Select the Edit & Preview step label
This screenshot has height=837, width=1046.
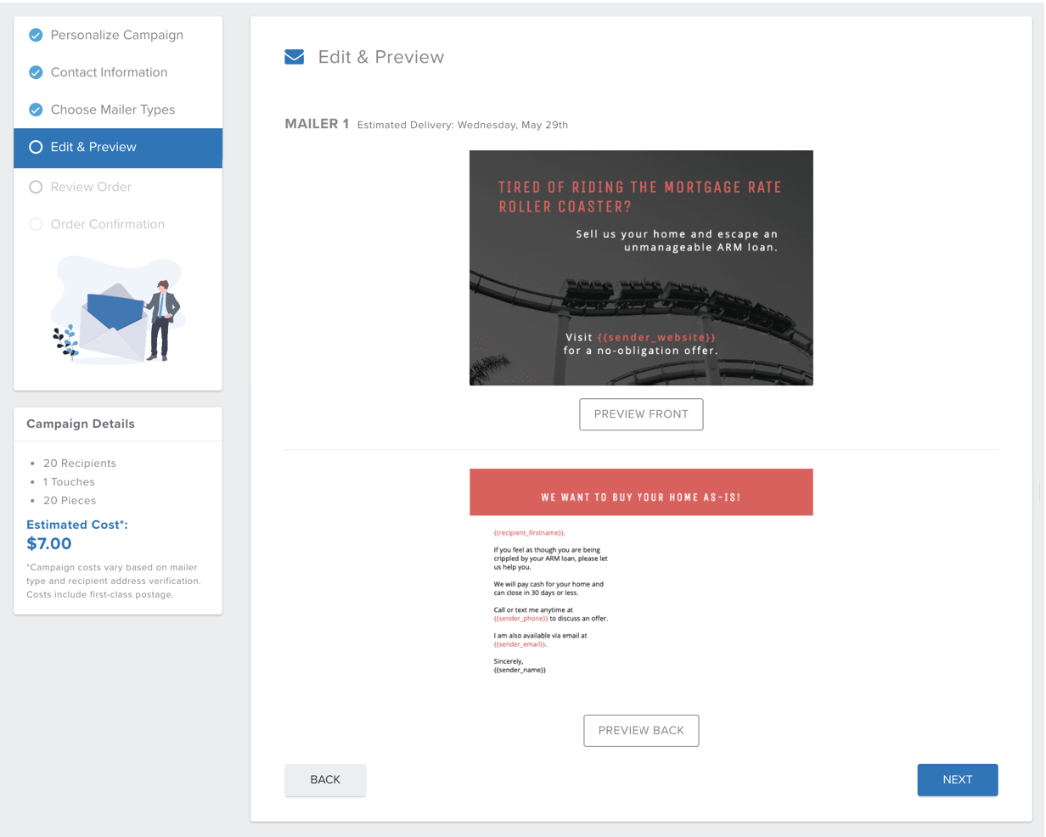coord(93,147)
